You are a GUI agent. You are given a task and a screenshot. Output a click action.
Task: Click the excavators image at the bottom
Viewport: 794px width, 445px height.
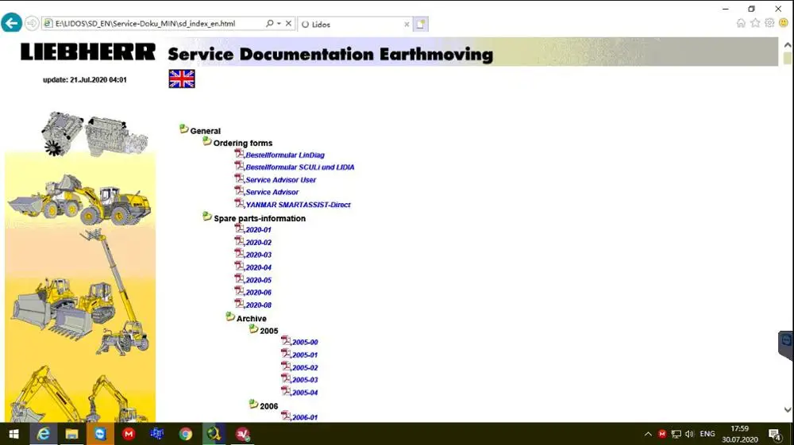coord(76,394)
